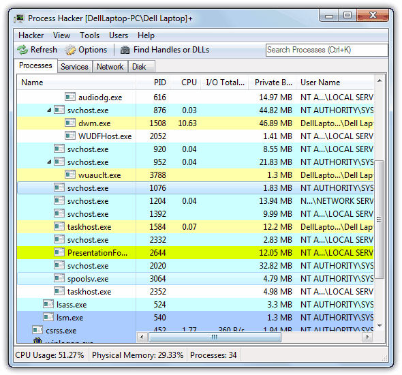Screen dimensions: 402x375
Task: Click the audiodg.exe process icon
Action: (x=70, y=97)
